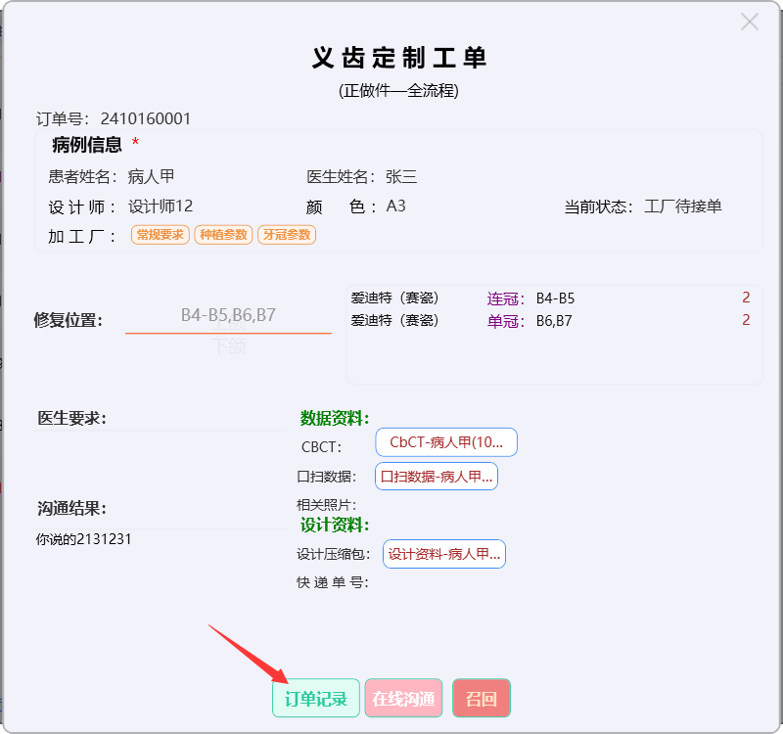Select the 牙冠参数 tag
Image resolution: width=783 pixels, height=734 pixels.
point(287,235)
